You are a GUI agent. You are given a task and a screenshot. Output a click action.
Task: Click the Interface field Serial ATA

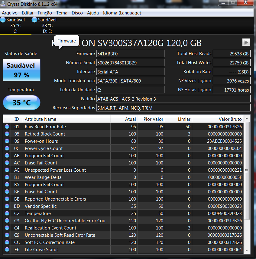130,72
